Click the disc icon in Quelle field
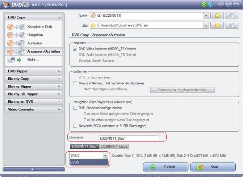 coord(93,16)
